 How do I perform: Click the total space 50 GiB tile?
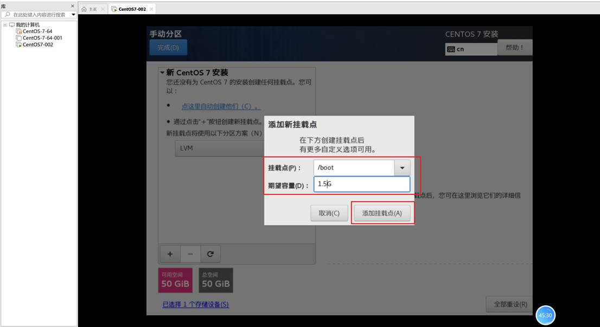(x=216, y=280)
